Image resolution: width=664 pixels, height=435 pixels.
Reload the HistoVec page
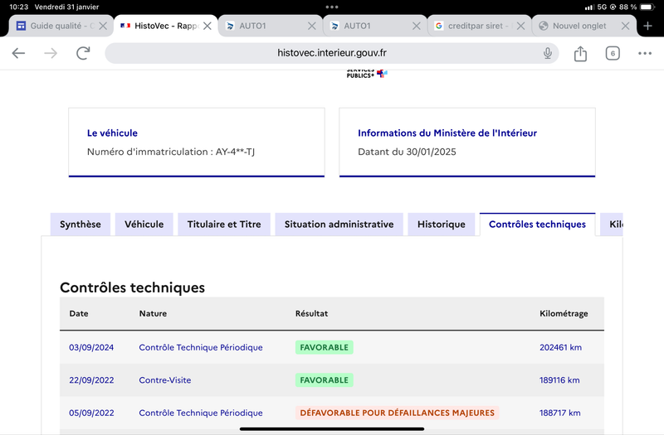click(83, 53)
